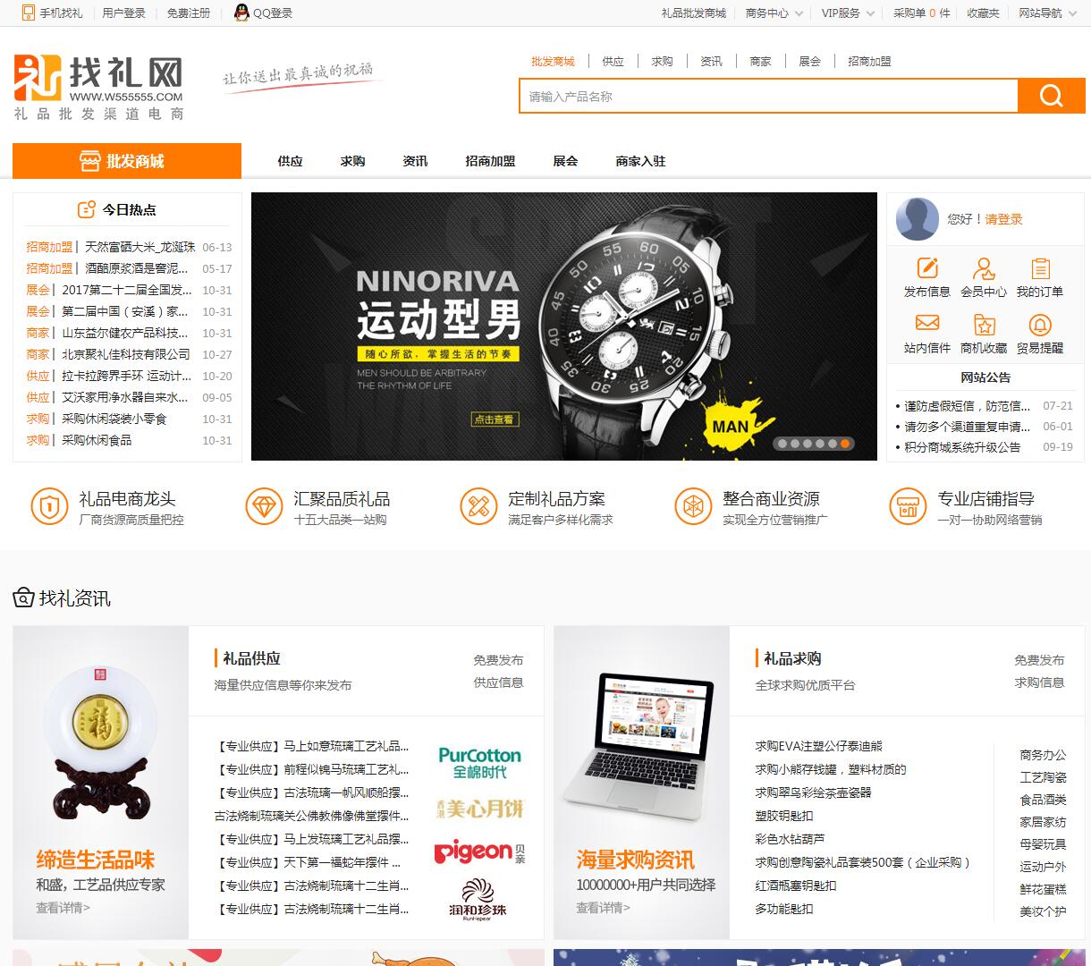Select the 资讯 search tab
Image resolution: width=1091 pixels, height=966 pixels.
711,61
